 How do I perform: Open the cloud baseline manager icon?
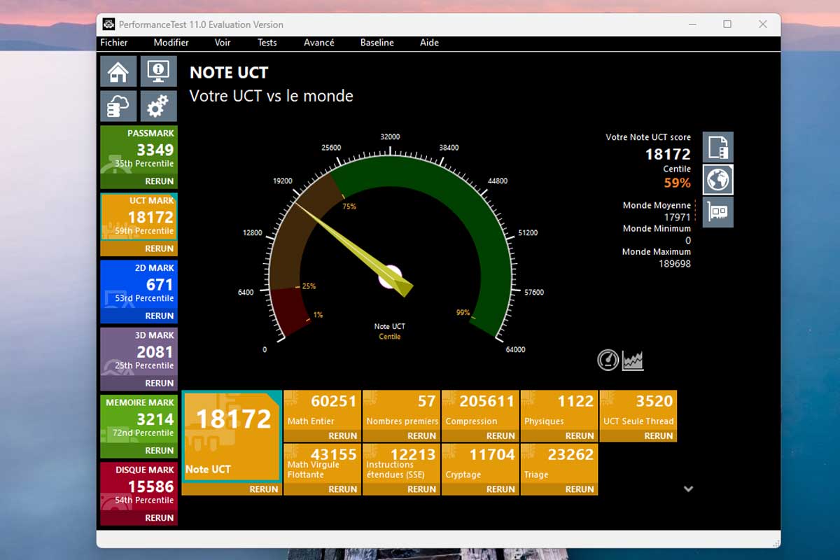[118, 106]
